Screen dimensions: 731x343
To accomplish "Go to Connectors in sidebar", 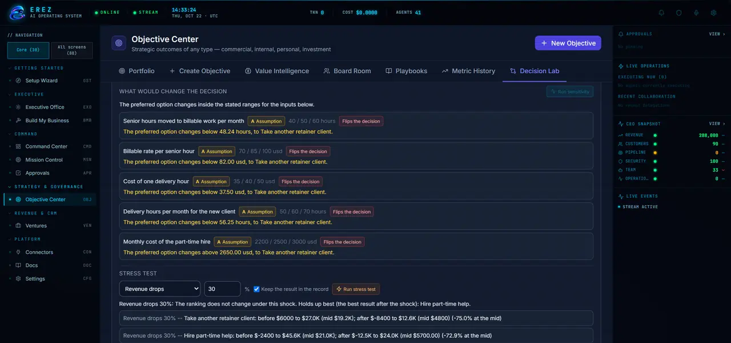I will click(x=50, y=252).
